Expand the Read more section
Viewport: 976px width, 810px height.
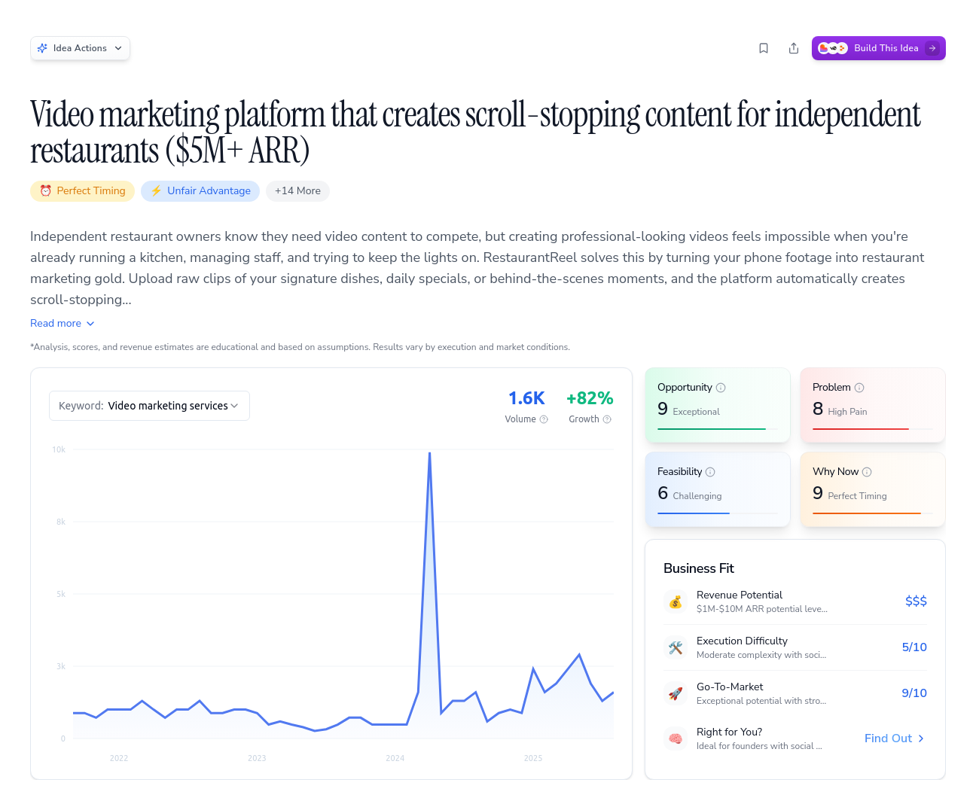click(x=62, y=323)
